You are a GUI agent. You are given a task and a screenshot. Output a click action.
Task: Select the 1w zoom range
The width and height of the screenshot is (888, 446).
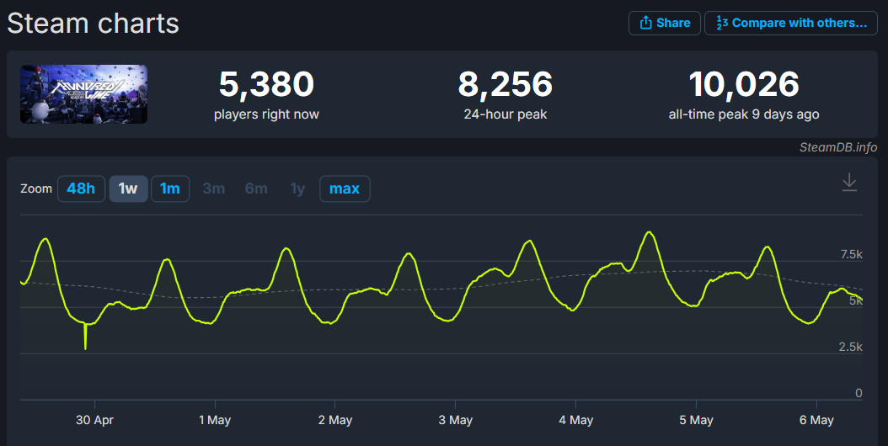pyautogui.click(x=128, y=188)
